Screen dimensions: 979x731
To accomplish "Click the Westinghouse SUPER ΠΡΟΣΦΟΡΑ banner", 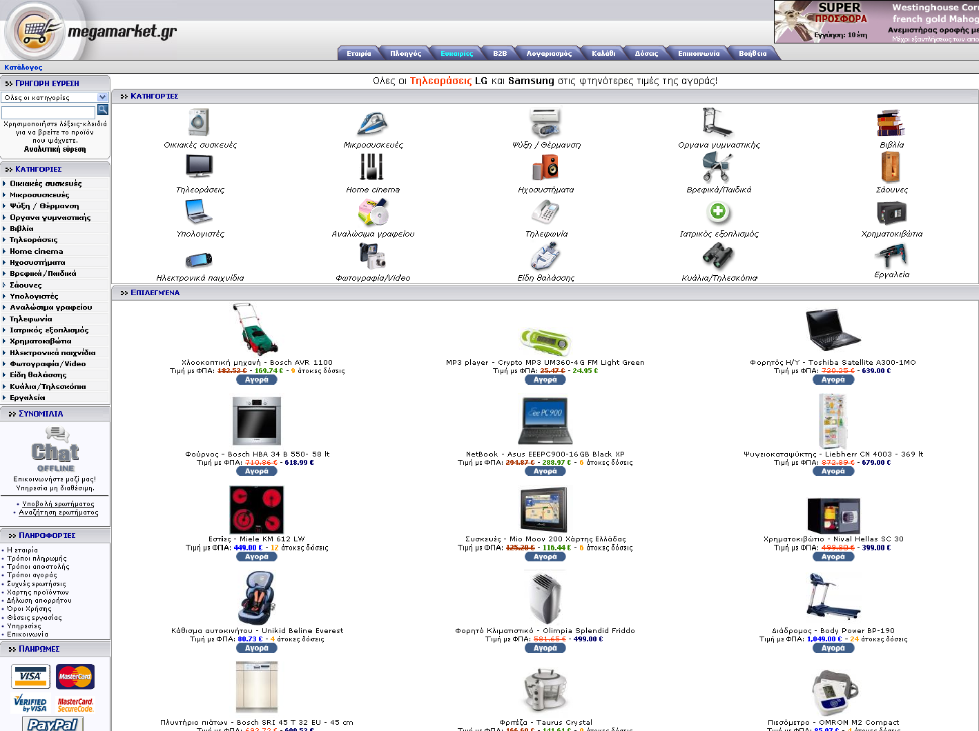I will (876, 21).
